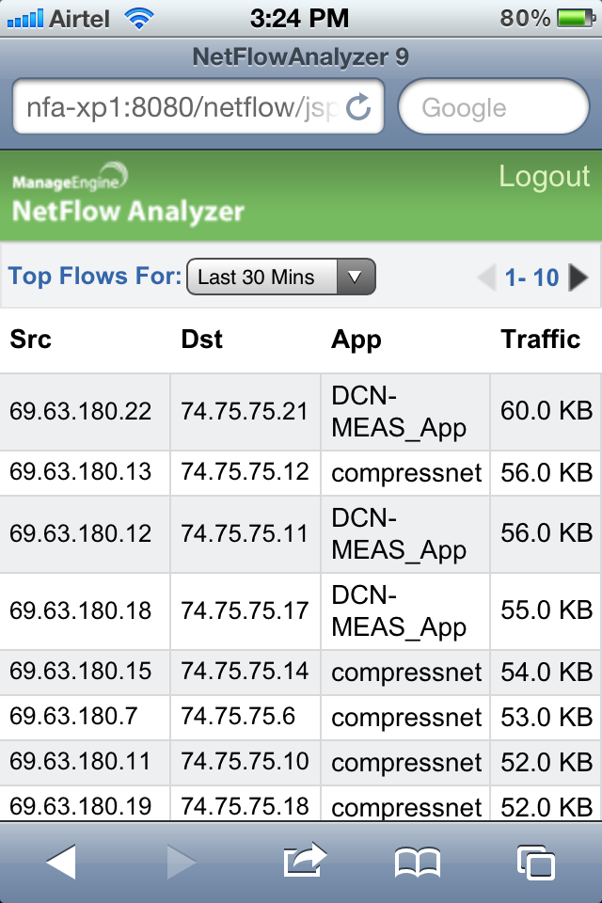
Task: Tap the 1- 10 page range label
Action: pyautogui.click(x=531, y=277)
